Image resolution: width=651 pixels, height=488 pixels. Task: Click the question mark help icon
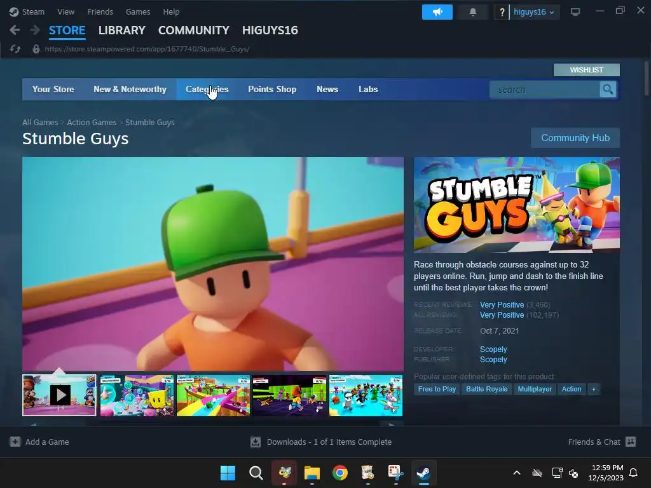click(502, 12)
